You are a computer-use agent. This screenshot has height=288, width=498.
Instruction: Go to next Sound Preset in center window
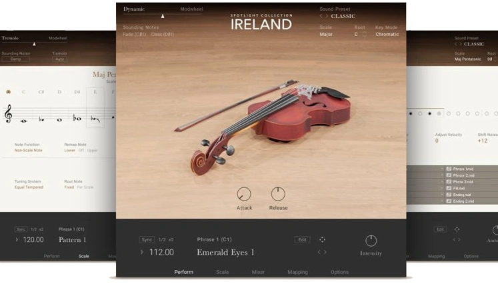click(x=327, y=16)
